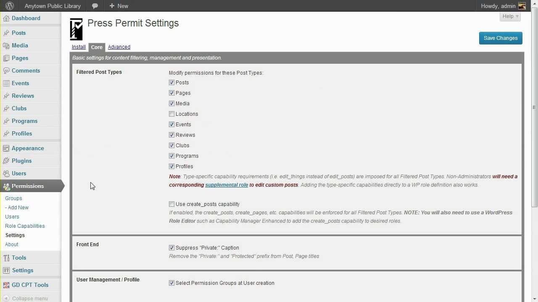Click the Comments icon in sidebar
The height and width of the screenshot is (302, 538).
pyautogui.click(x=6, y=70)
